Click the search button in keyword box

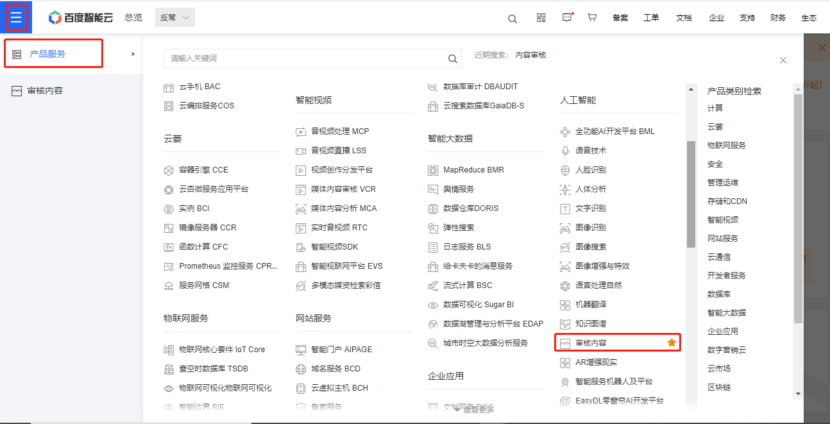(x=453, y=58)
